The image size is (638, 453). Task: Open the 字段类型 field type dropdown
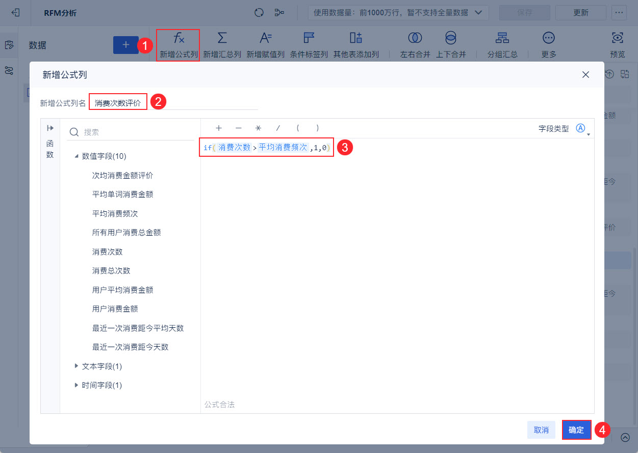point(582,129)
